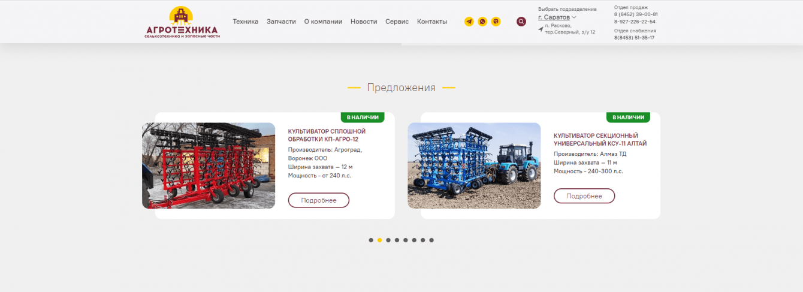Image resolution: width=803 pixels, height=292 pixels.
Task: Click Подробнее for КП-АГРО-12 cultivator
Action: 319,200
